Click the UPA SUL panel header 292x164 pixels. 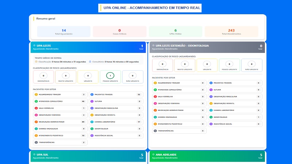88,156
